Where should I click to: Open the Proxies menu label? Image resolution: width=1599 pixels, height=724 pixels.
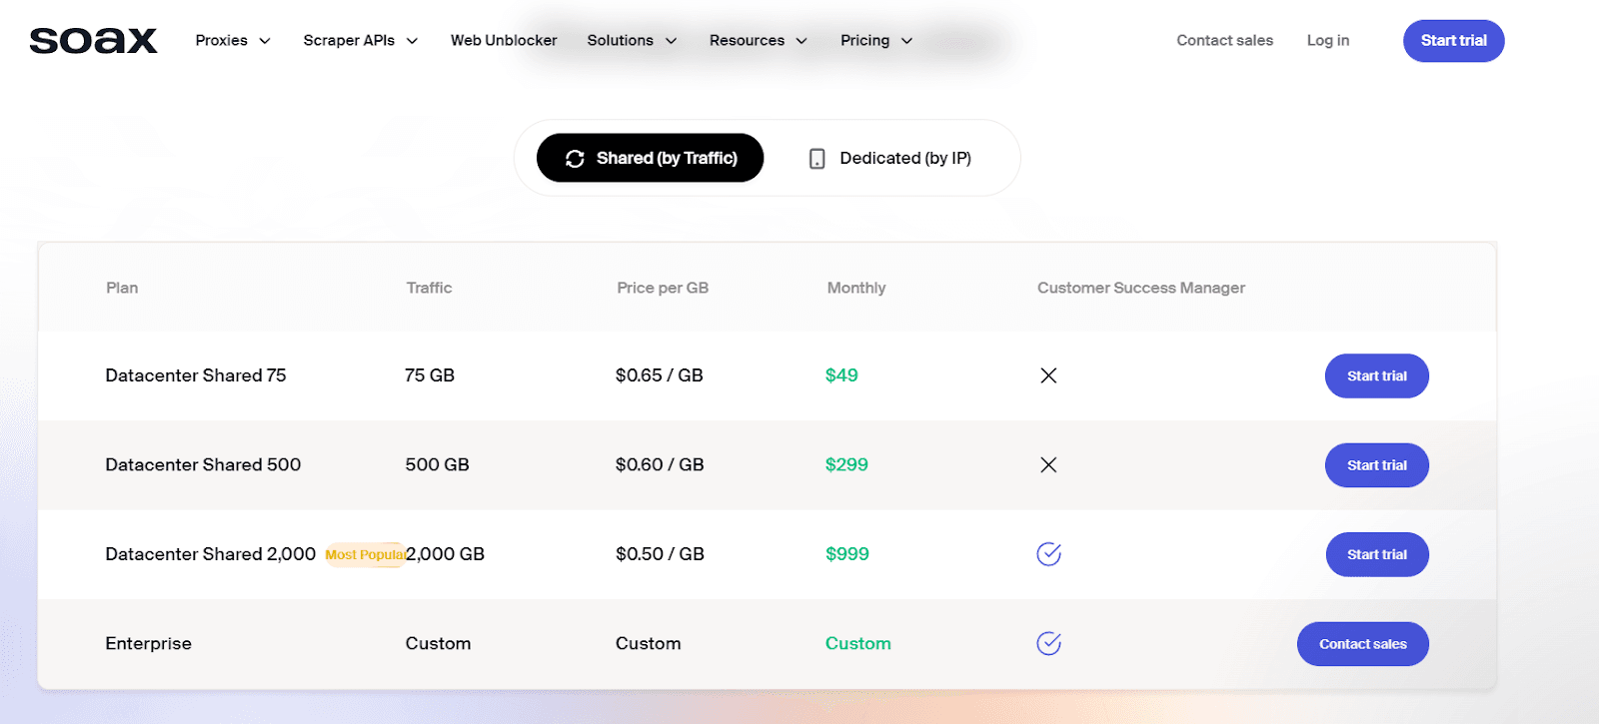(222, 40)
